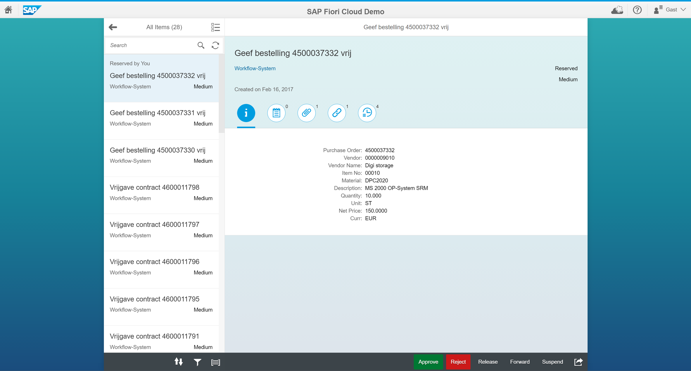Click the sort items icon
The image size is (691, 371).
point(179,362)
